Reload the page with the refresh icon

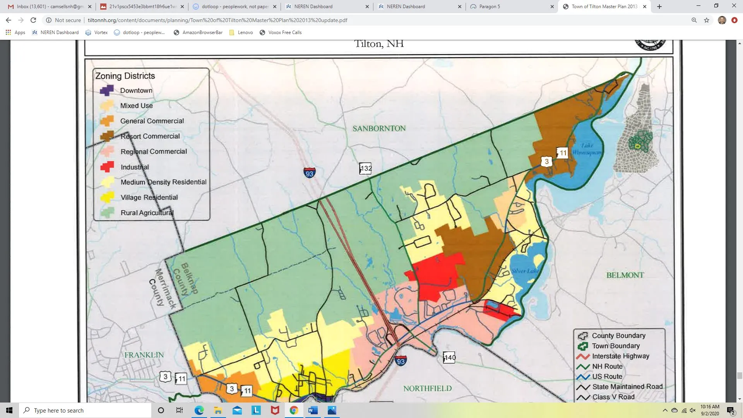[x=33, y=20]
